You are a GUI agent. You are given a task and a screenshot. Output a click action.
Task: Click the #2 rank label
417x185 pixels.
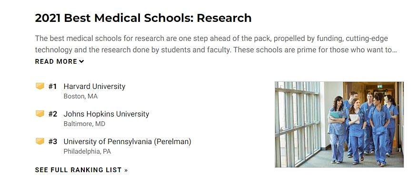(x=53, y=114)
